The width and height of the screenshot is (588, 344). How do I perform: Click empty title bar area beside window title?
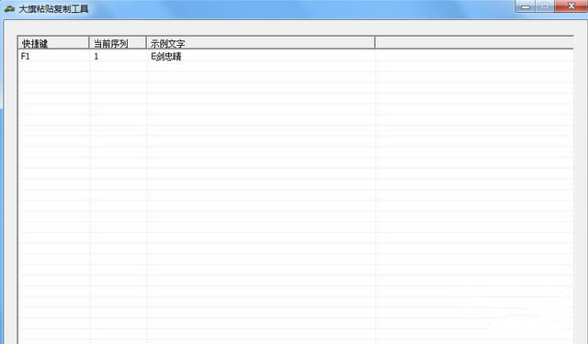click(300, 8)
